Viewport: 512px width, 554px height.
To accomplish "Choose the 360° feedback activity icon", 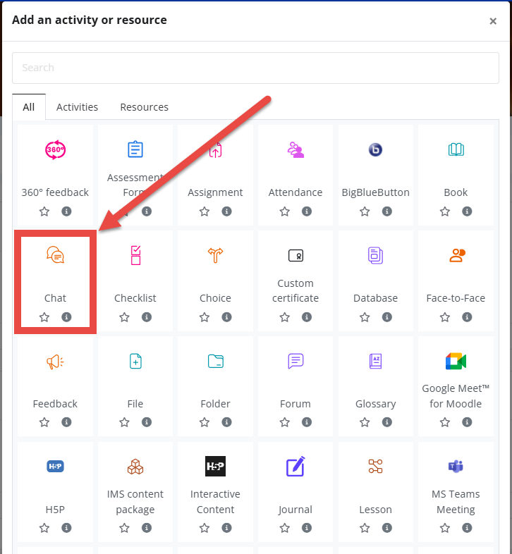I will pyautogui.click(x=55, y=150).
